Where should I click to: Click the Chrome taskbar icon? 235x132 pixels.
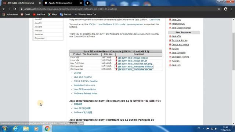(x=47, y=129)
